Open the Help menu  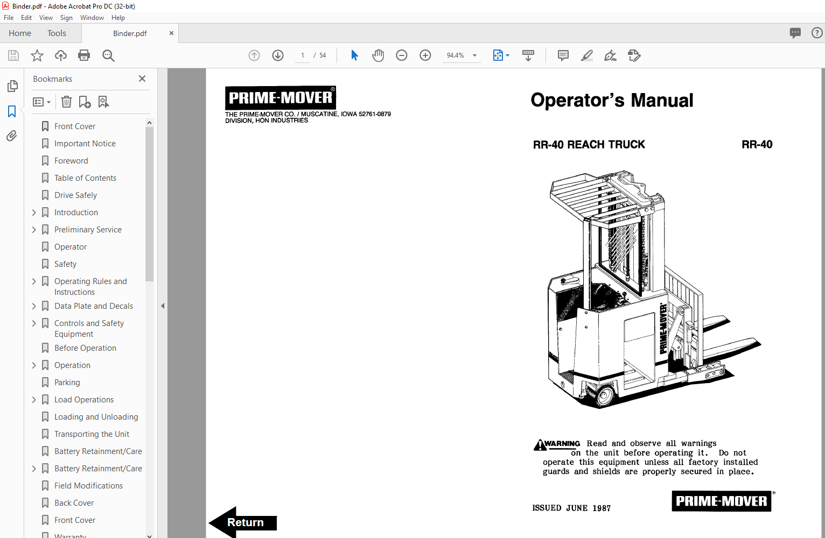point(118,18)
